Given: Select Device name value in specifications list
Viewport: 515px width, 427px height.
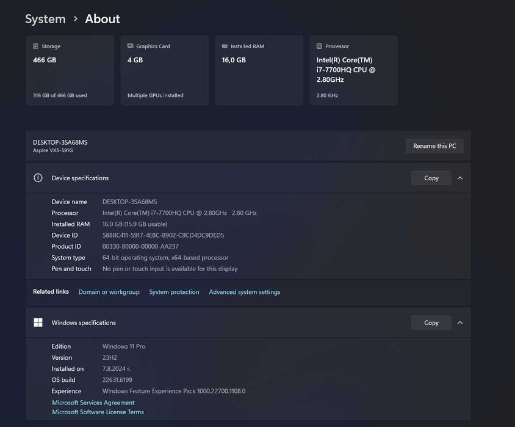Looking at the screenshot, I should click(x=130, y=202).
